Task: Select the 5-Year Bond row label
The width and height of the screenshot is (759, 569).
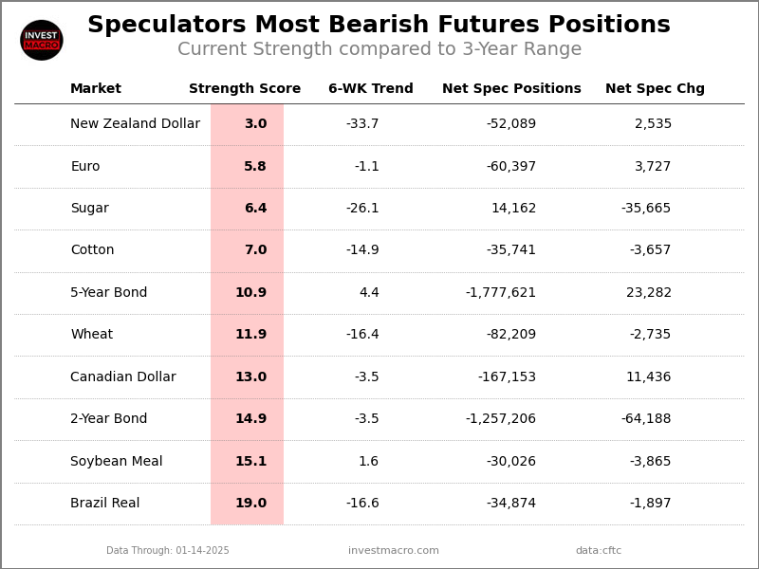Action: (x=109, y=293)
